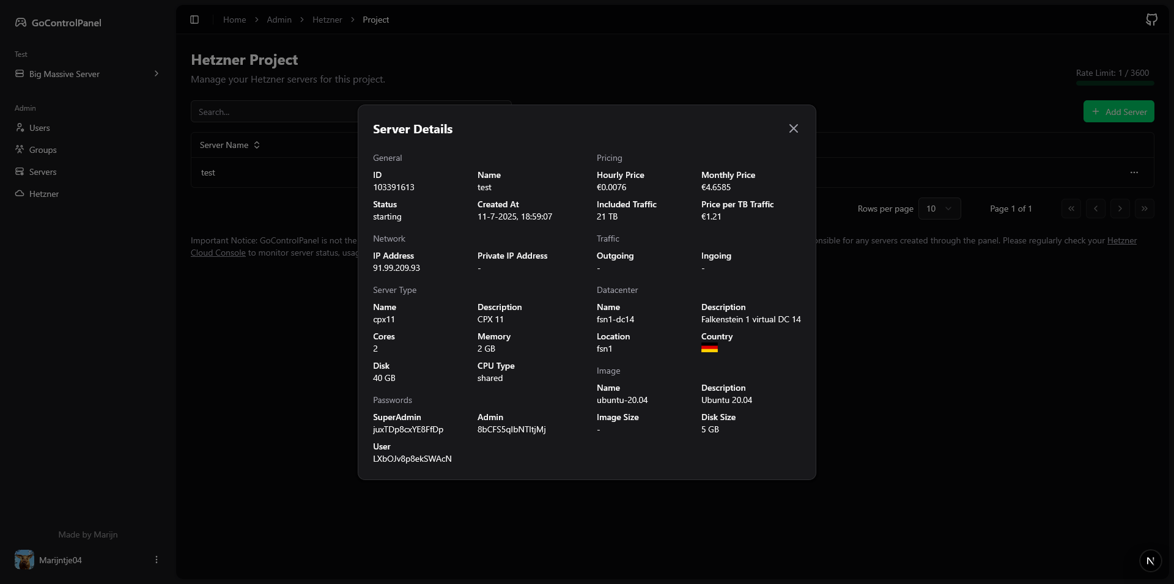Click the Made by Marijn text

pos(88,534)
